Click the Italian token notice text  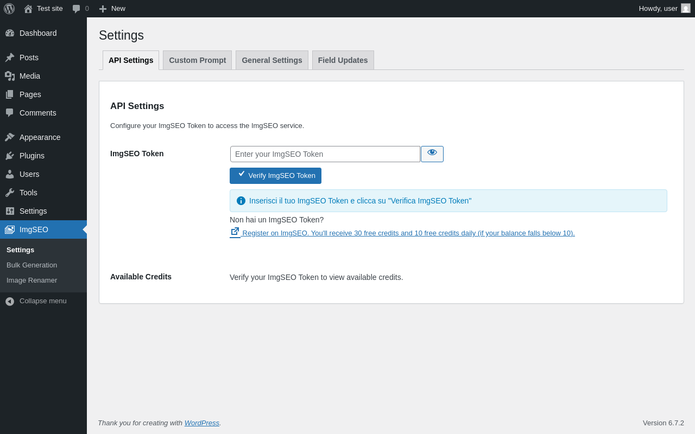tap(360, 201)
